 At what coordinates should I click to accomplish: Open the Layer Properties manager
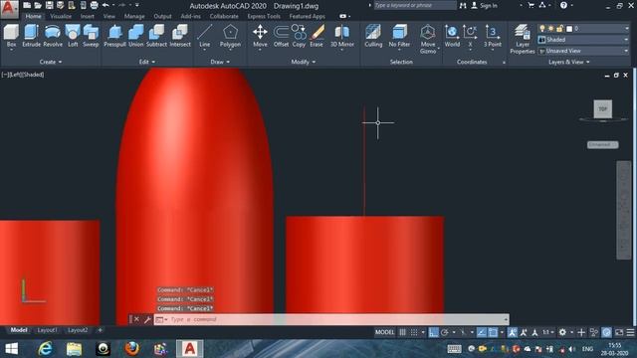522,39
